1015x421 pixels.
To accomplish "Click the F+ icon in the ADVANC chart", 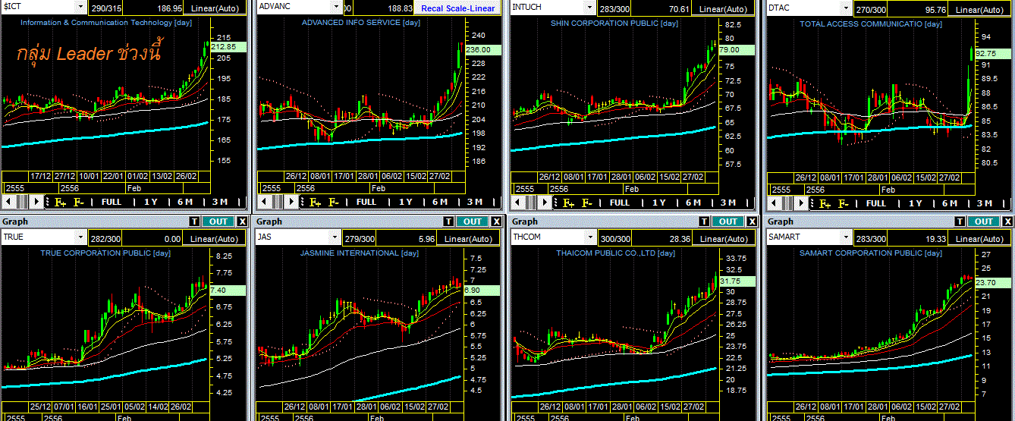I will click(x=315, y=202).
